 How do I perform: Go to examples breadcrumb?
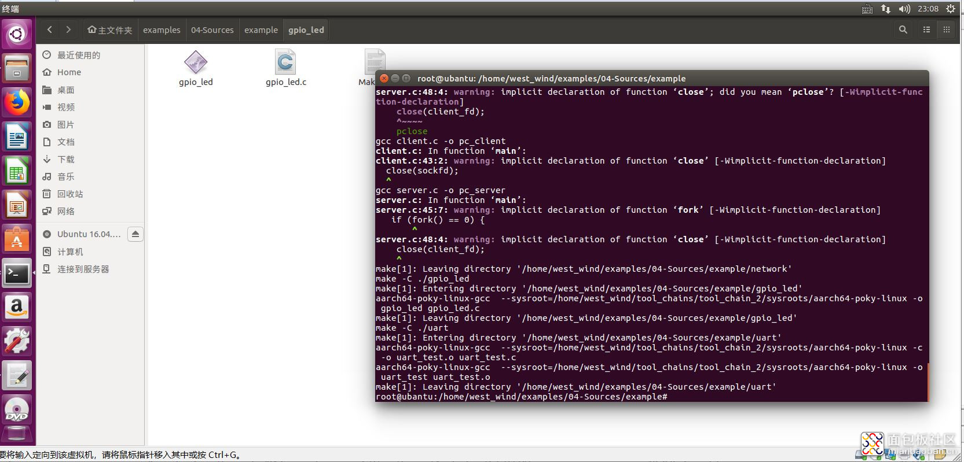tap(162, 30)
